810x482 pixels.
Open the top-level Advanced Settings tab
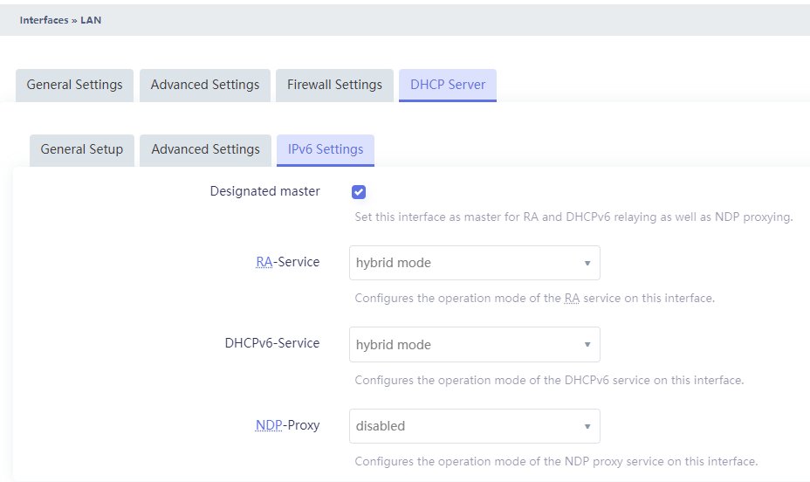coord(205,86)
